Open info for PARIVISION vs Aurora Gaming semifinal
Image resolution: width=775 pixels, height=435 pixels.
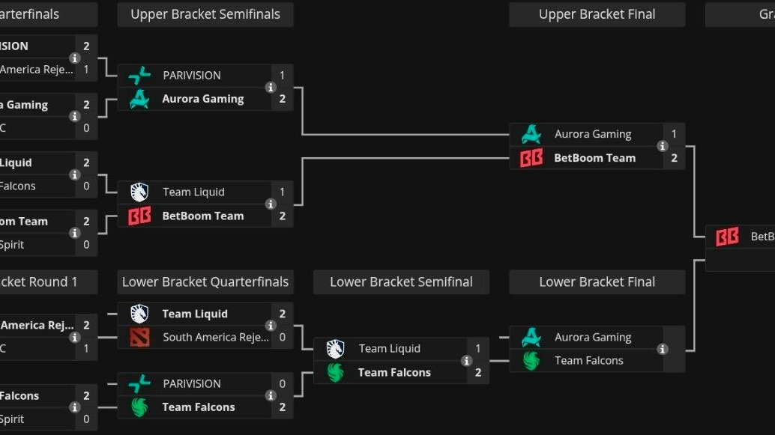click(271, 88)
